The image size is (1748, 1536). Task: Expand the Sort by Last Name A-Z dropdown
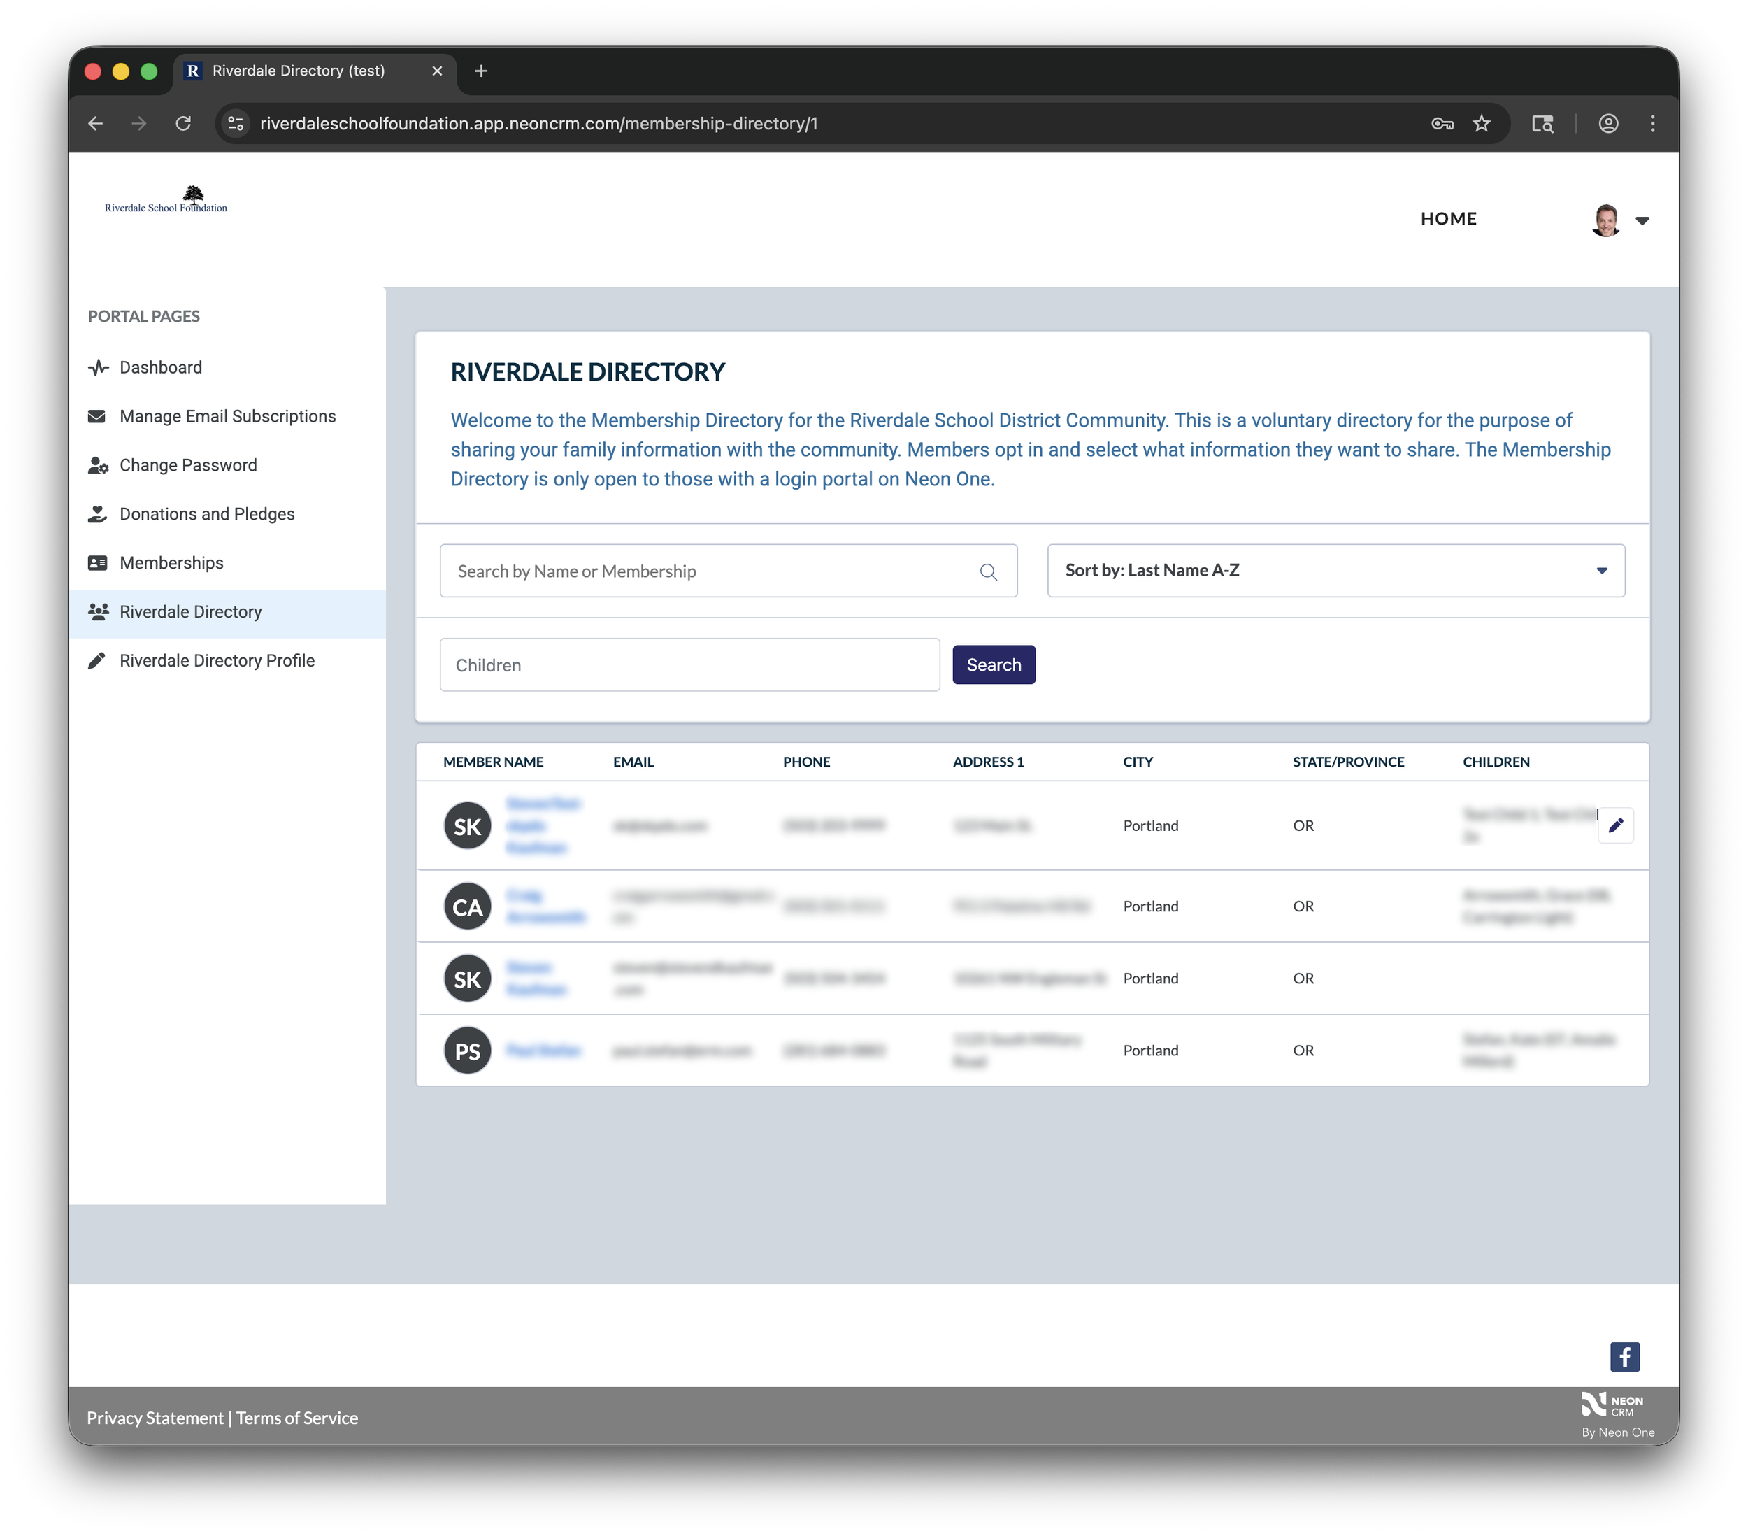[1335, 571]
